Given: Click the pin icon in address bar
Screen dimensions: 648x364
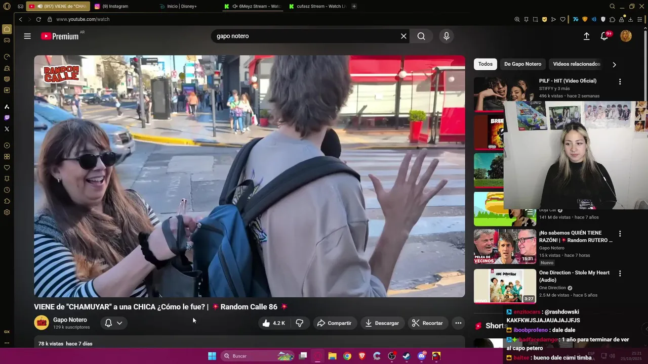Looking at the screenshot, I should [526, 19].
